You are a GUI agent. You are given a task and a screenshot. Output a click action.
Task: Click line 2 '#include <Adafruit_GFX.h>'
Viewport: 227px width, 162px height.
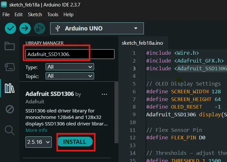coord(185,61)
